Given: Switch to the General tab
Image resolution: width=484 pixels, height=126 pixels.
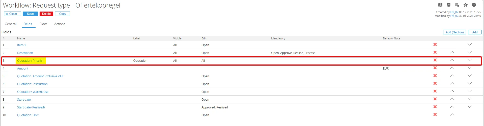Looking at the screenshot, I should pyautogui.click(x=11, y=24).
